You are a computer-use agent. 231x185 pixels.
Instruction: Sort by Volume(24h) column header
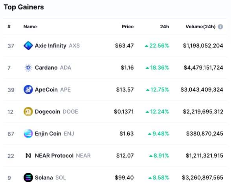[200, 27]
